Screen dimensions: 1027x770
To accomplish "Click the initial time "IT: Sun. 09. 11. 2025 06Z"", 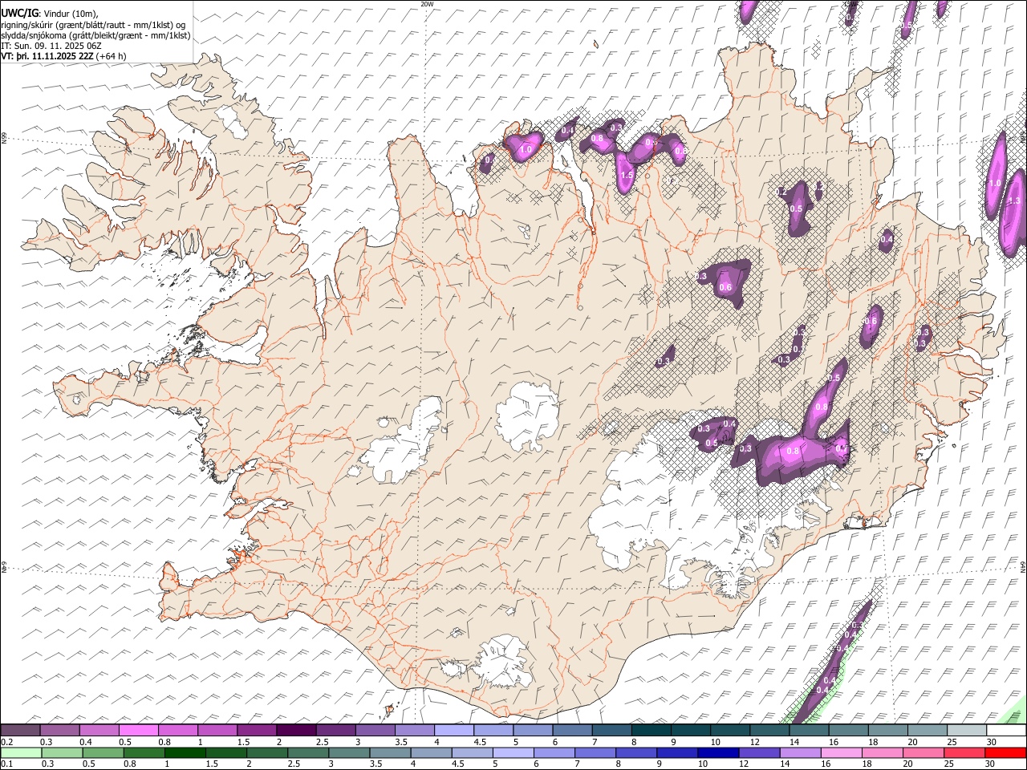I will pos(51,46).
